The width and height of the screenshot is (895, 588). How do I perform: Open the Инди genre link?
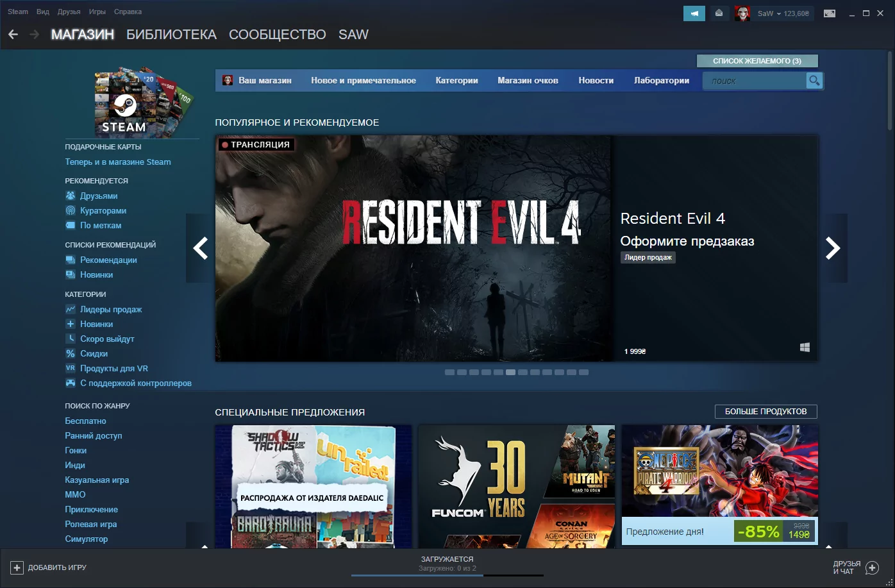pos(75,465)
